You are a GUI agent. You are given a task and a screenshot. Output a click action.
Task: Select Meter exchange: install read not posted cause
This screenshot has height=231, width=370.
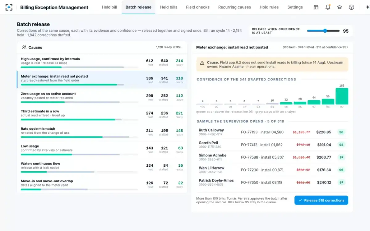pos(102,80)
